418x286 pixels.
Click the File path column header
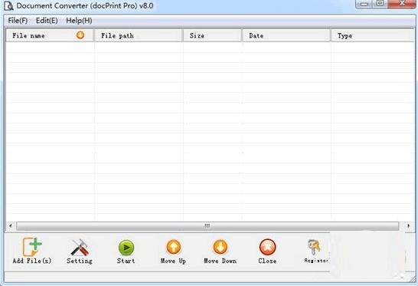[139, 35]
